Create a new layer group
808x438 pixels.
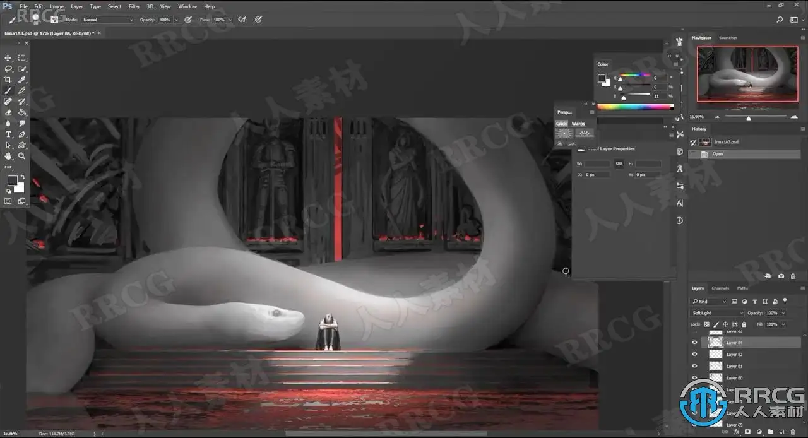(771, 433)
